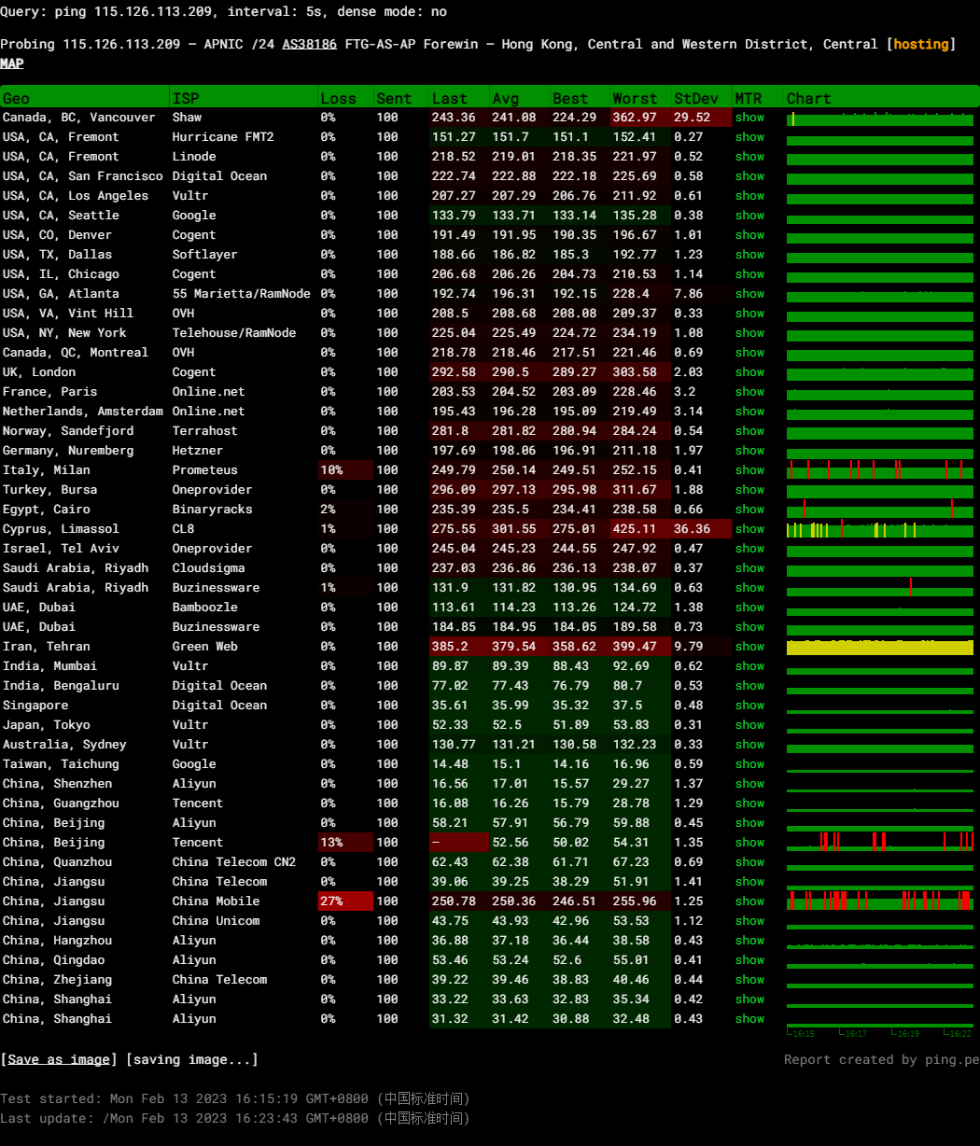
Task: Click the Cyprus, Limassol latency chart
Action: 879,529
